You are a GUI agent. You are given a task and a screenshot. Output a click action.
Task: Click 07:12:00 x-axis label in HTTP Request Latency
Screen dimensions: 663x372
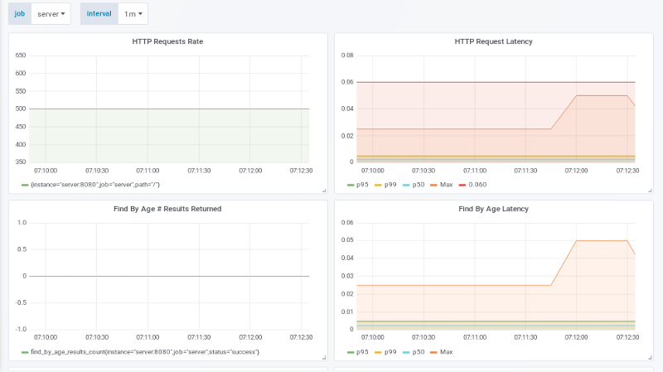pyautogui.click(x=576, y=171)
